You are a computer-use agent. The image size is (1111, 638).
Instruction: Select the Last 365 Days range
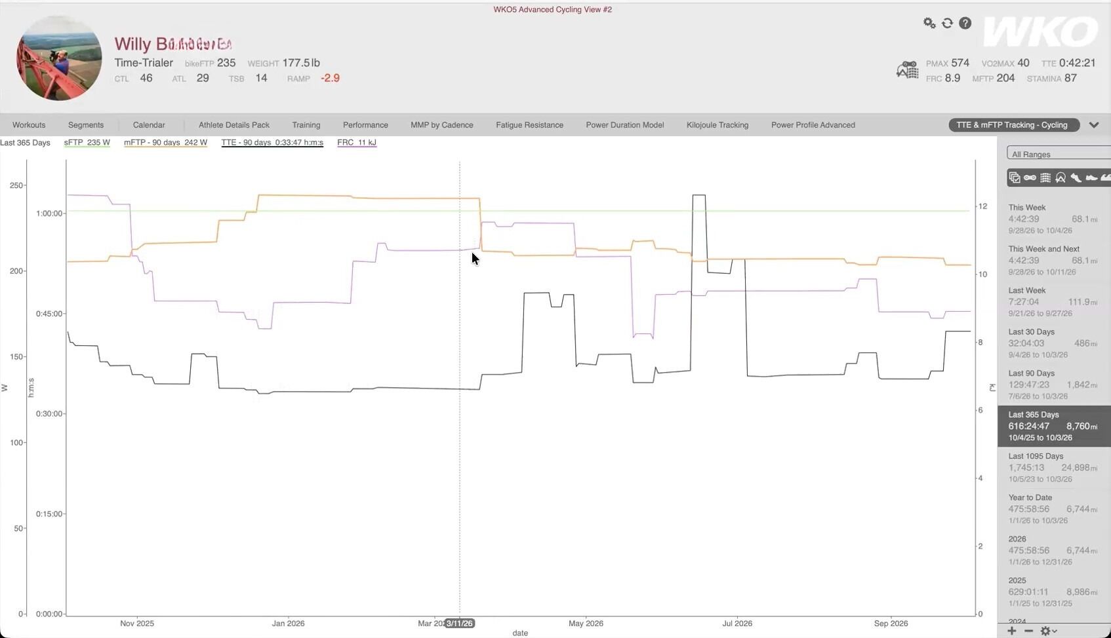coord(1054,426)
